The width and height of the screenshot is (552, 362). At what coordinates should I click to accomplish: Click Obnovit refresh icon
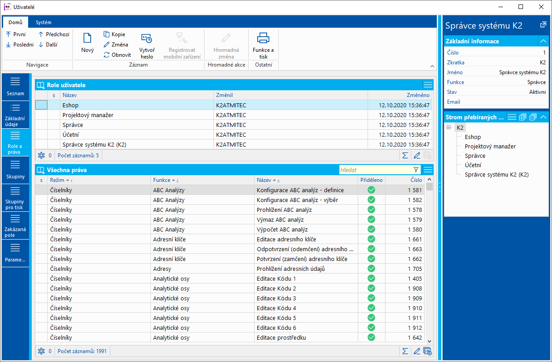(x=107, y=55)
